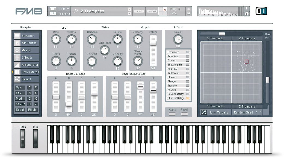The image size is (284, 158).
Task: Open the Pitch expert page
Action: 32,110
